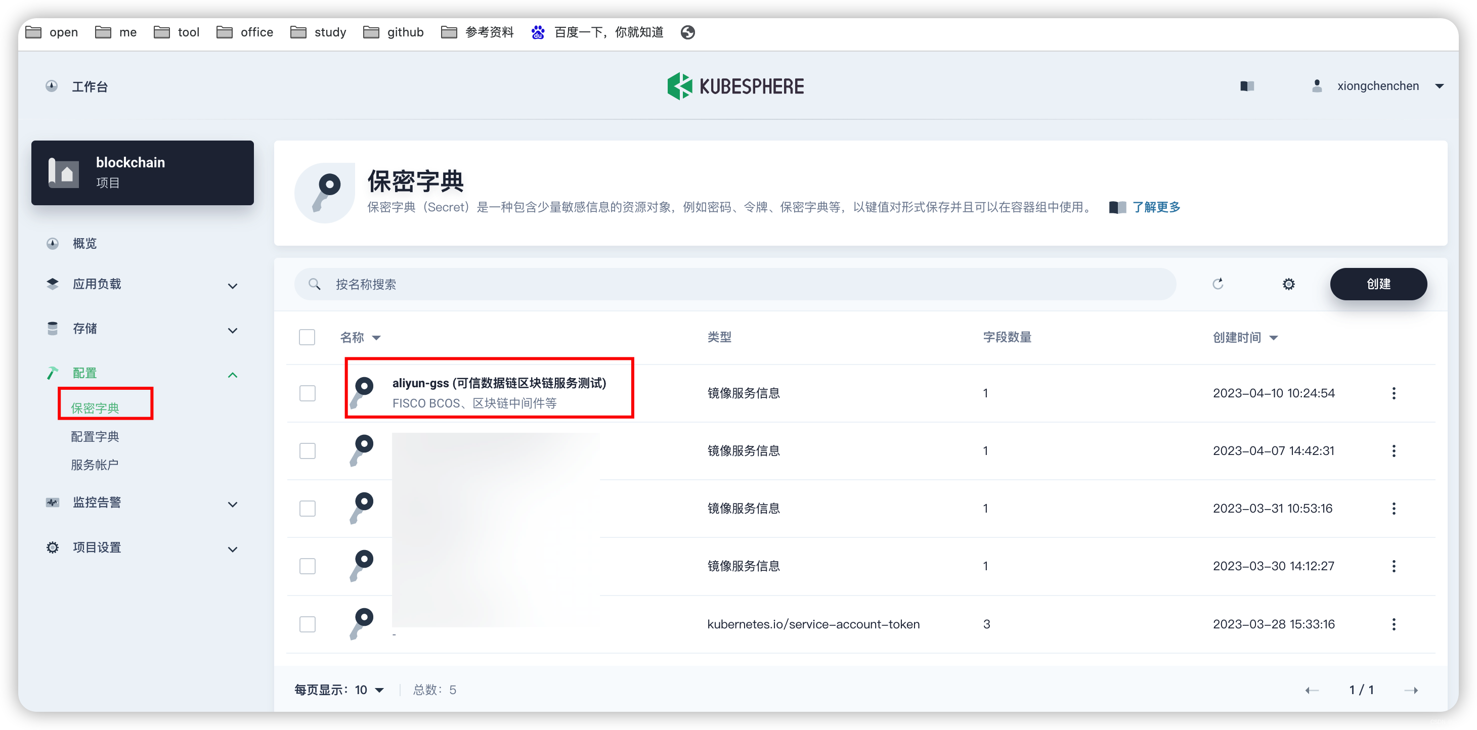Click the user avatar icon beside xiongchenchen
The image size is (1477, 730).
pos(1317,86)
